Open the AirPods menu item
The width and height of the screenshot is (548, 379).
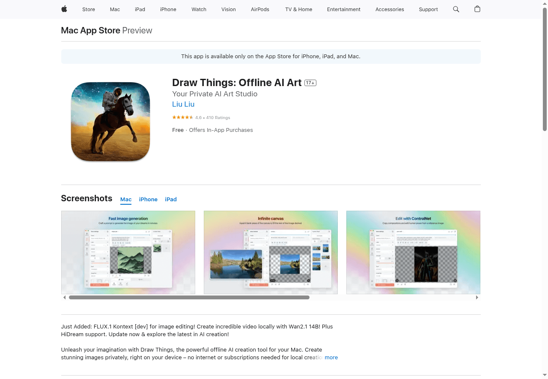point(260,9)
